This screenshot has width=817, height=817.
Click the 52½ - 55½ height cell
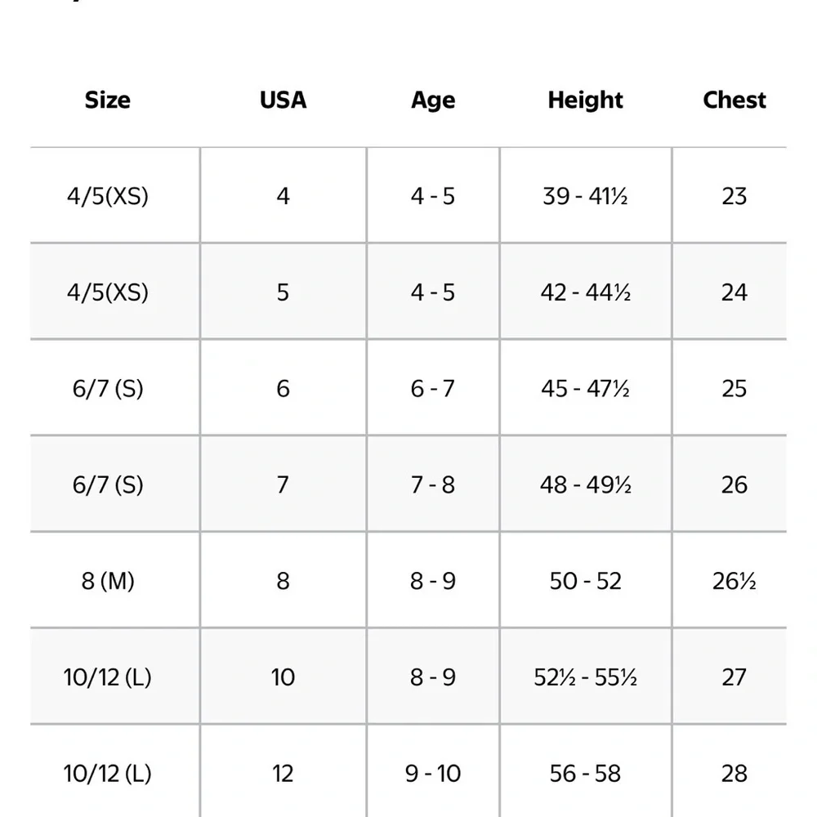[585, 676]
